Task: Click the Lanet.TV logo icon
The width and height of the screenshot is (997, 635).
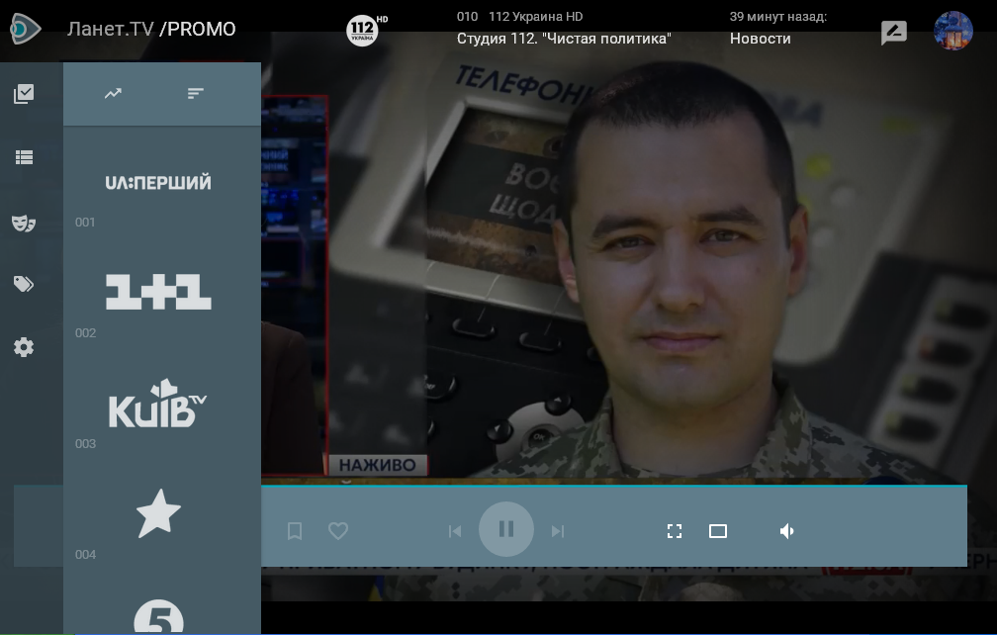Action: (x=24, y=29)
